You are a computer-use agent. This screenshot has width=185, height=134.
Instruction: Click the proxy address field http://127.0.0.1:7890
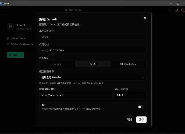click(x=93, y=50)
